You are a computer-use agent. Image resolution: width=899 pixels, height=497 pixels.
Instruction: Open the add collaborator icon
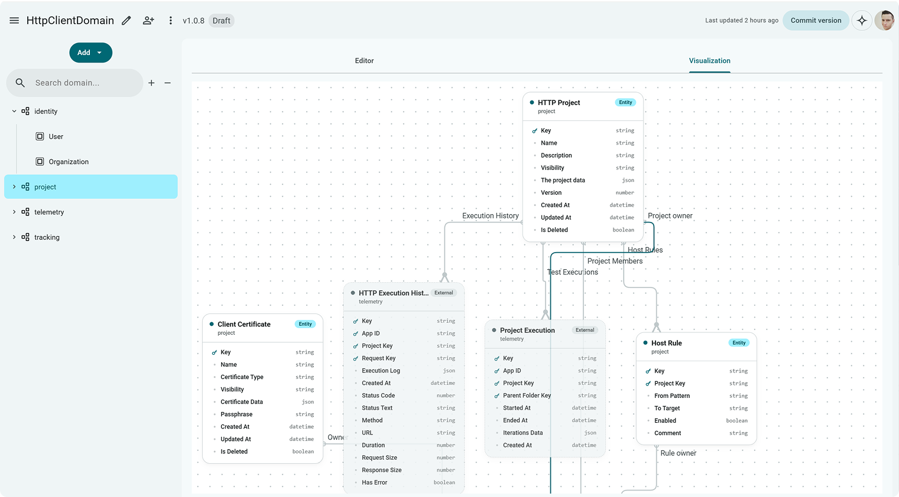pos(148,21)
